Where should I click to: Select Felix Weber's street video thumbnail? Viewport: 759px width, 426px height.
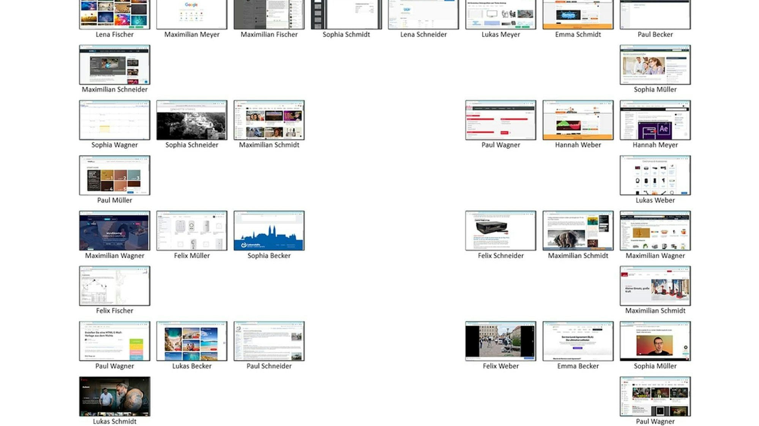pos(500,341)
